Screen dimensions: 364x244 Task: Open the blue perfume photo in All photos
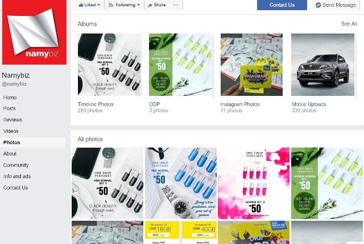pos(181,183)
